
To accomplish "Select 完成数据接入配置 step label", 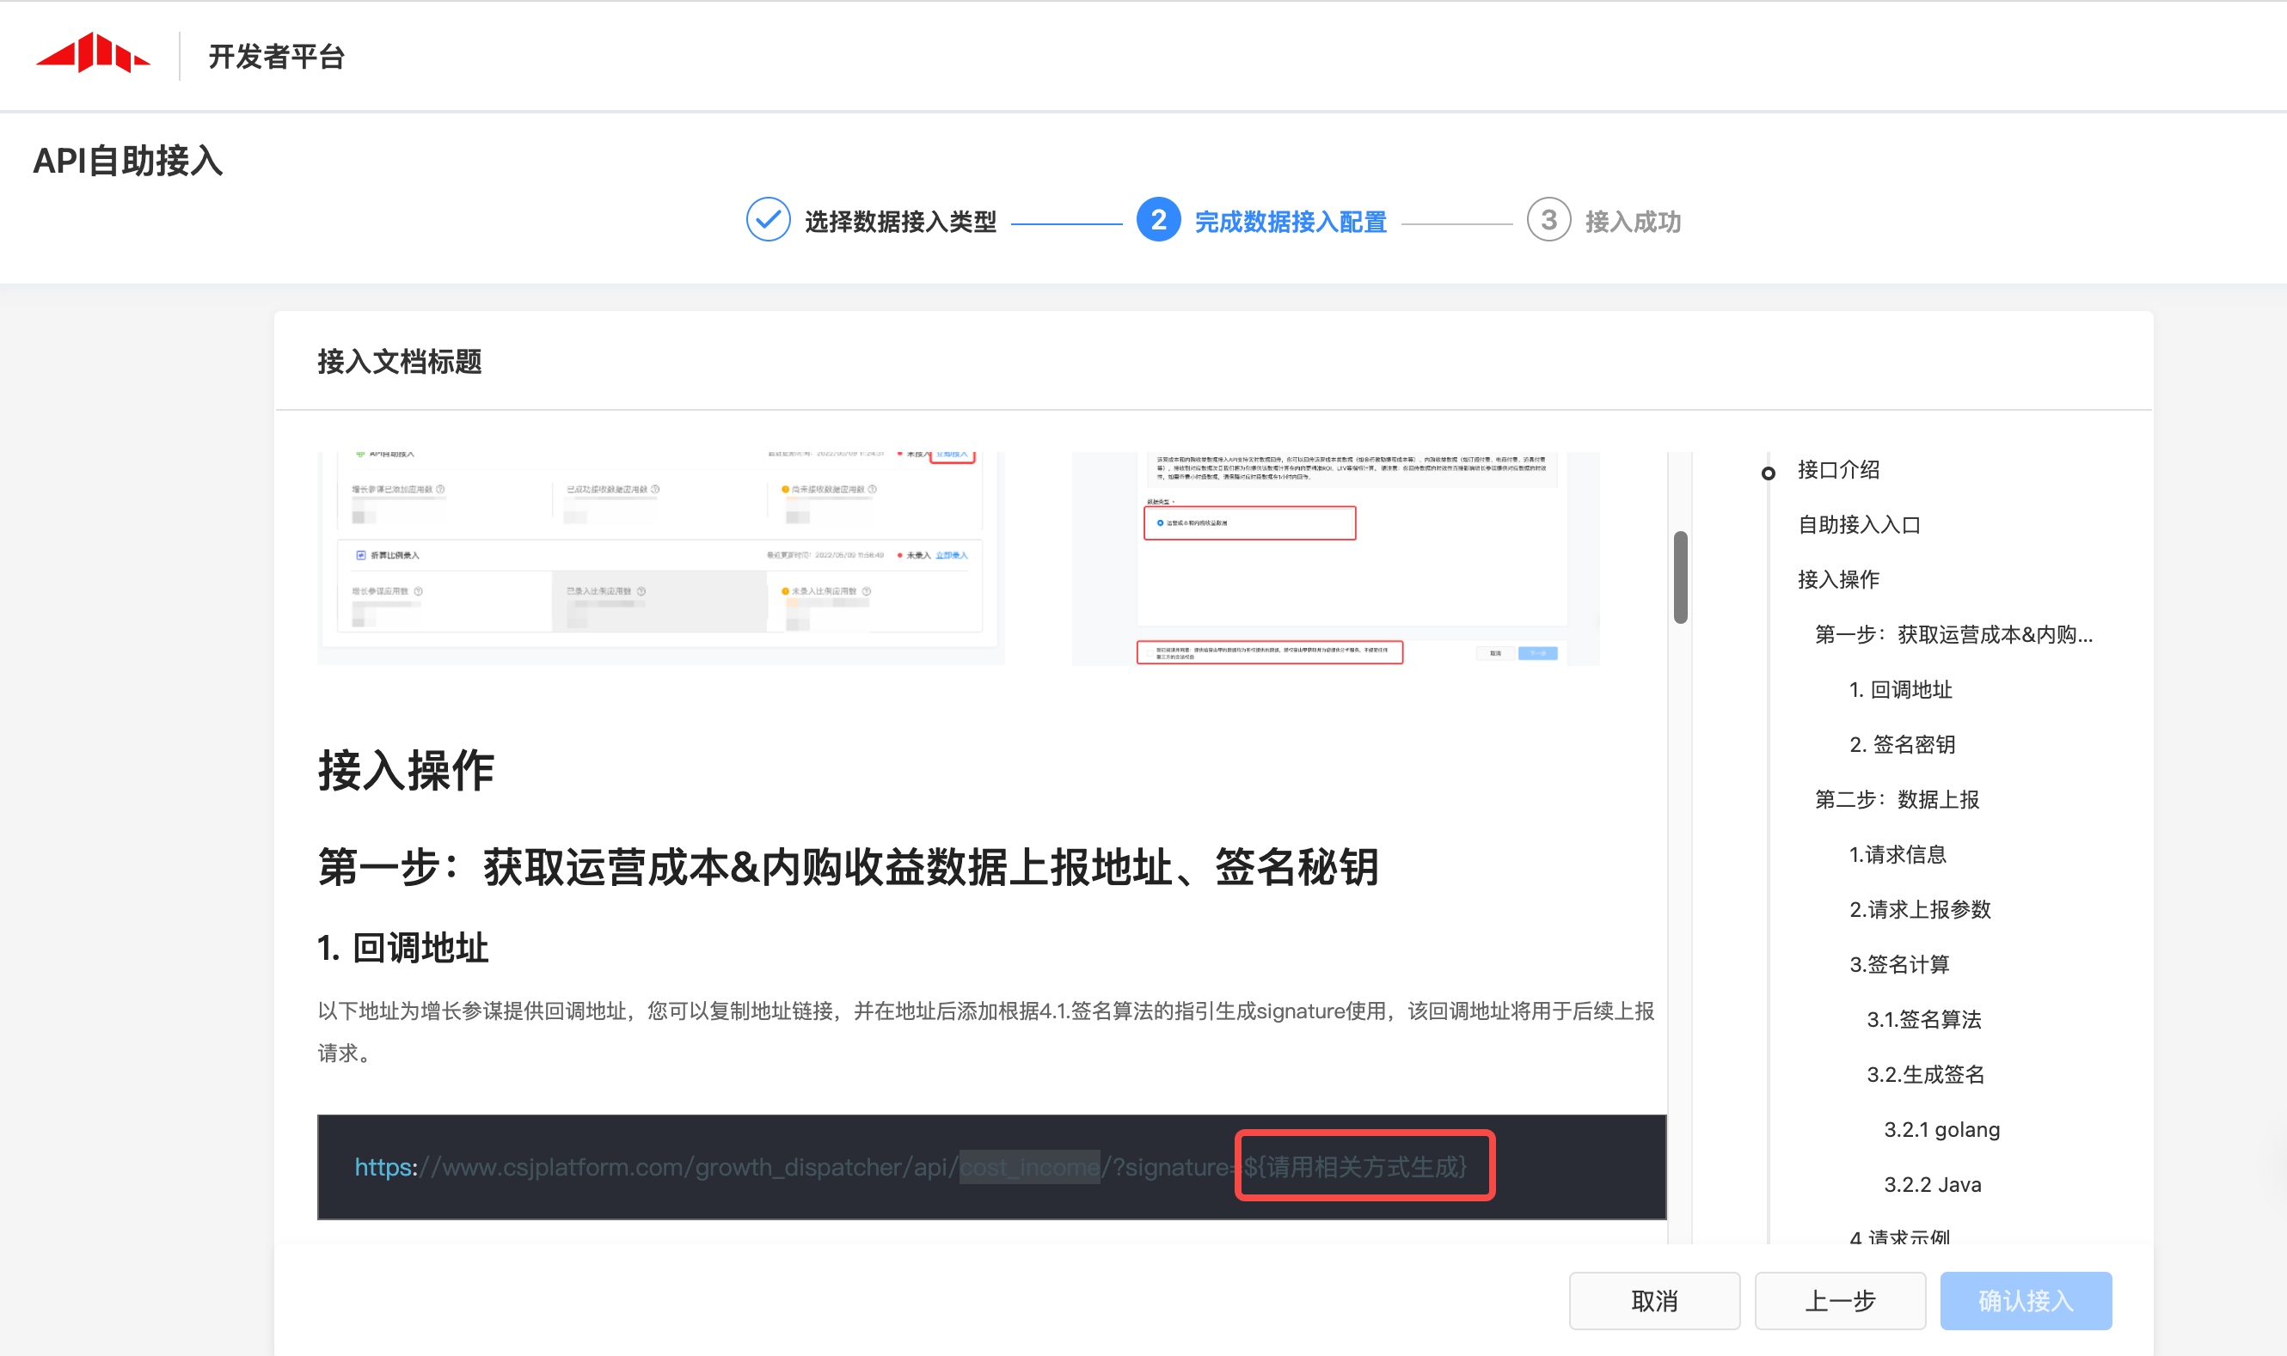I will pyautogui.click(x=1291, y=222).
